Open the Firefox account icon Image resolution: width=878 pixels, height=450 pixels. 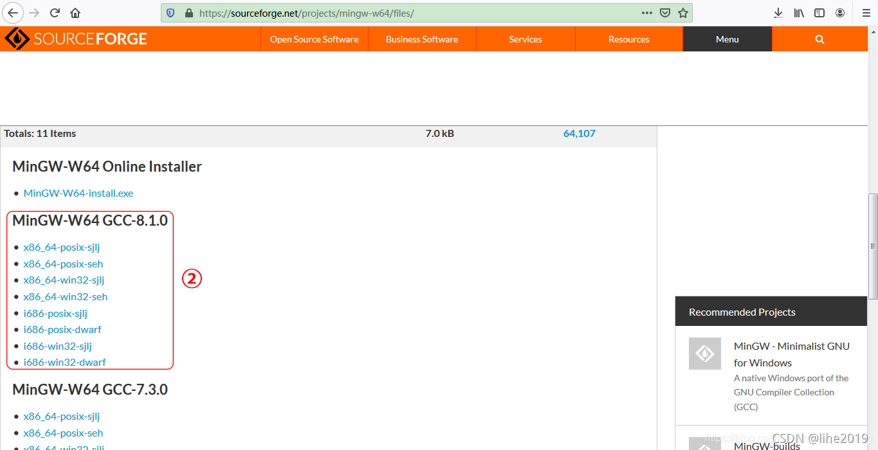840,13
